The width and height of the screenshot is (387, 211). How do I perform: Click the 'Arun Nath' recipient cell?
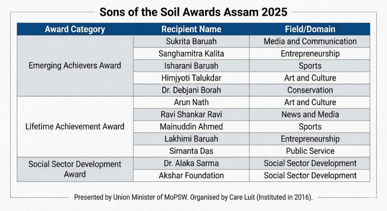pos(191,102)
